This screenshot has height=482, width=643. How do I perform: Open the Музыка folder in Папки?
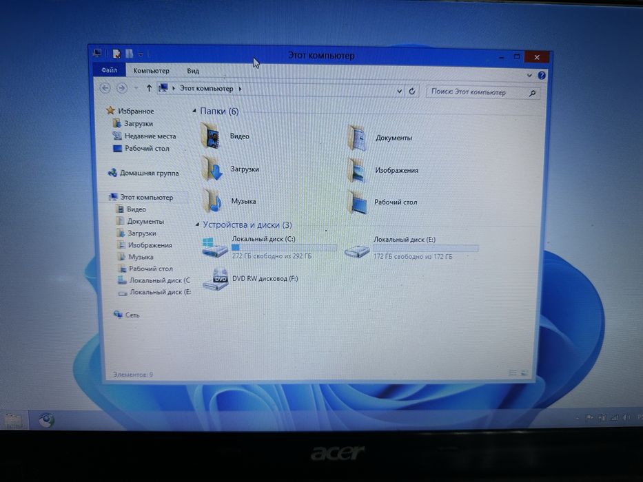click(229, 201)
